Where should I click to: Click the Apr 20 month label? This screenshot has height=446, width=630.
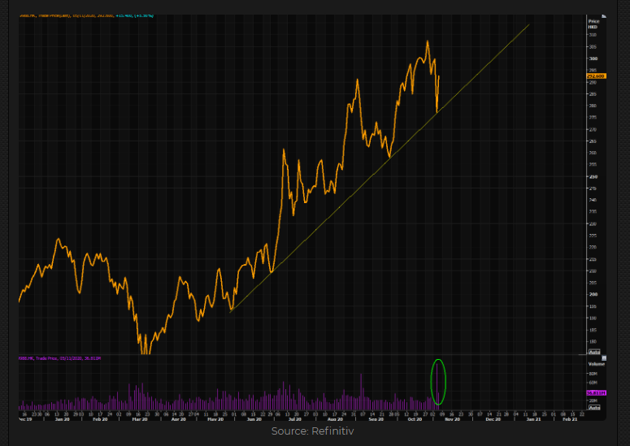click(179, 419)
